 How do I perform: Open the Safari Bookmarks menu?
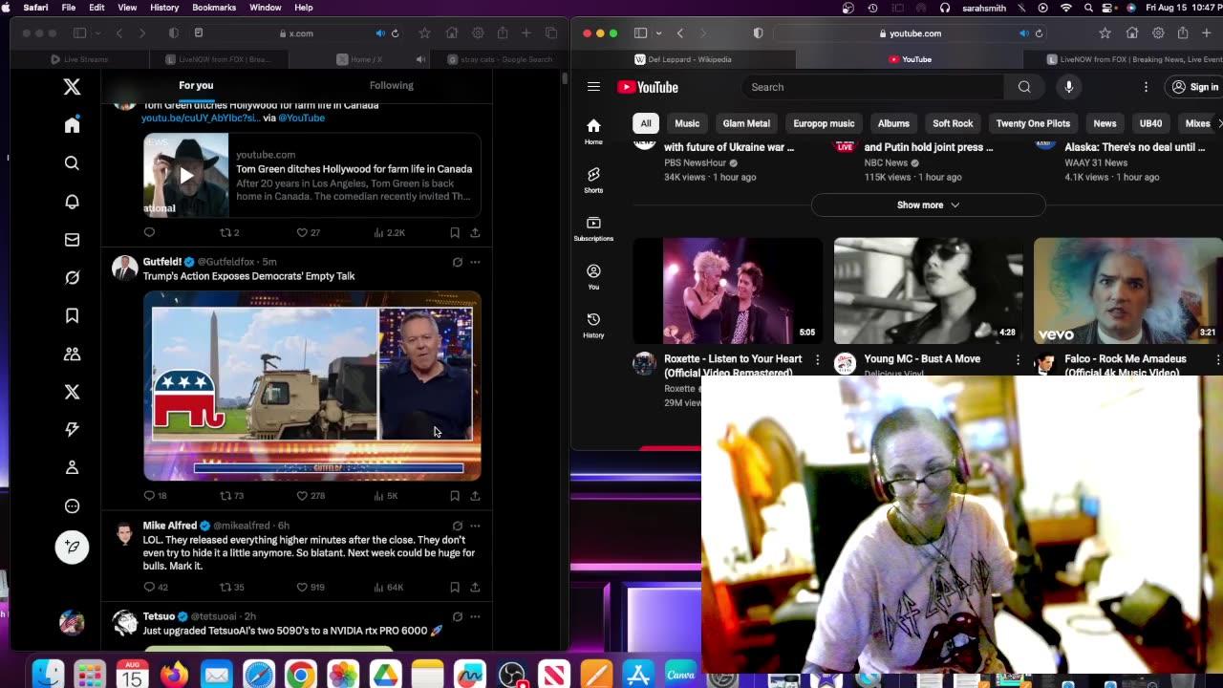tap(214, 7)
